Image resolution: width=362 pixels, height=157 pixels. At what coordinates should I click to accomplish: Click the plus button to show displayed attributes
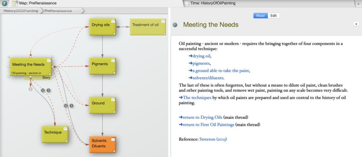click(356, 24)
